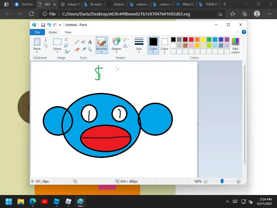Click the Cut scissors icon
The image size is (277, 208).
[x=45, y=40]
